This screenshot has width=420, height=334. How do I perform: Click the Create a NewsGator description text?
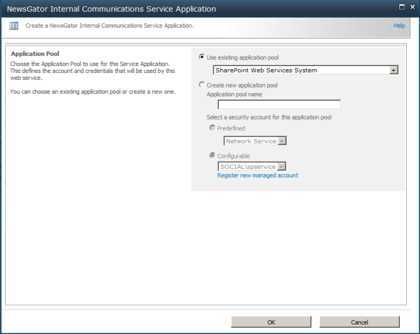coord(109,26)
